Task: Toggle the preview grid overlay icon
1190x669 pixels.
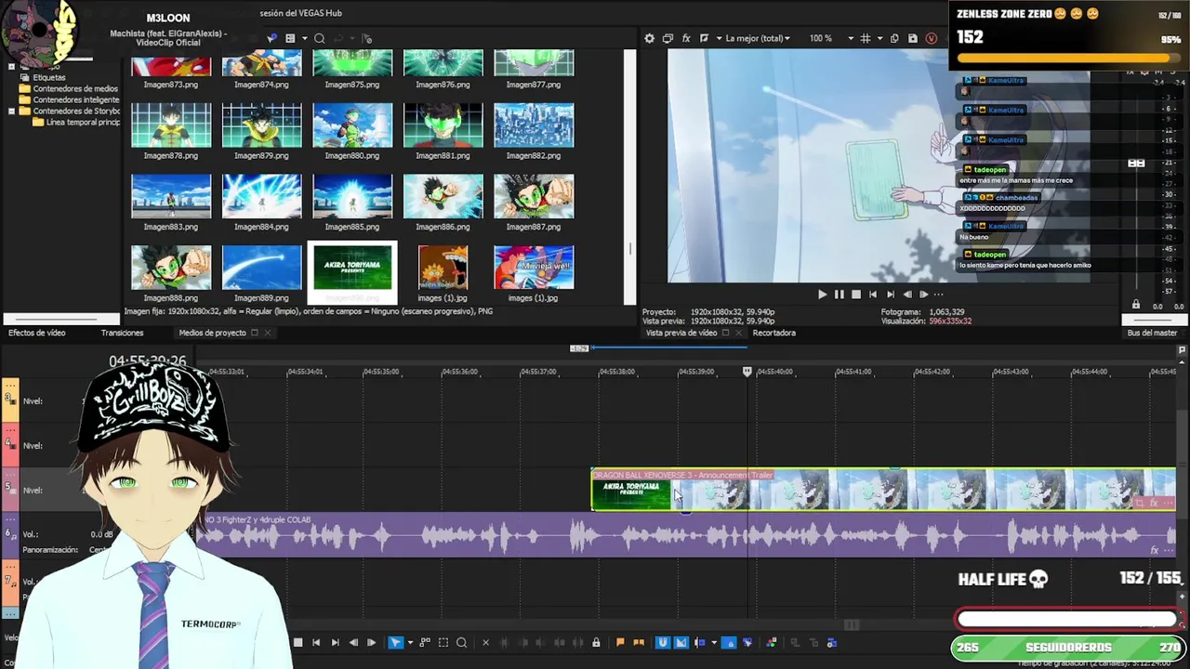Action: 865,38
